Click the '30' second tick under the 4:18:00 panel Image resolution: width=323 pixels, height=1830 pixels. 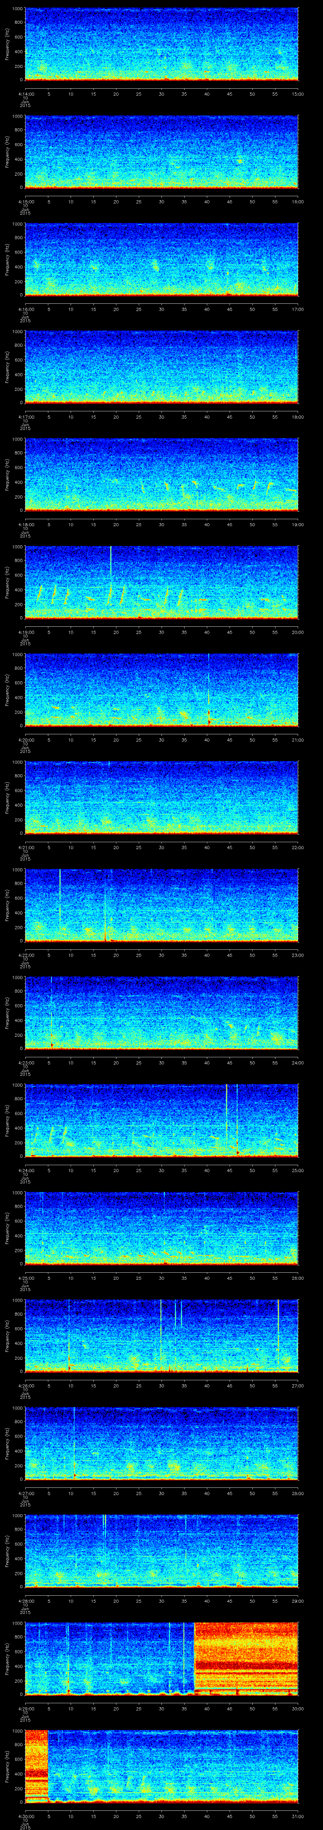161,524
